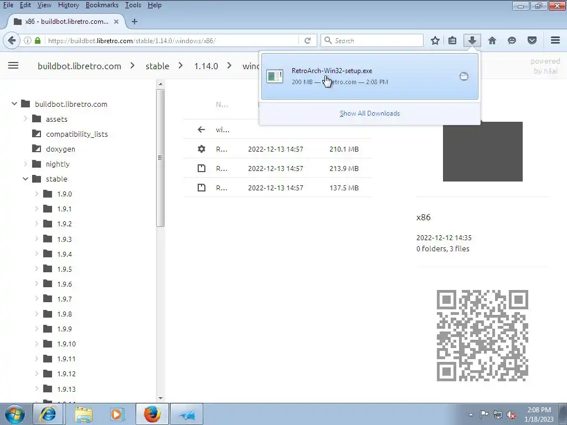Screen dimensions: 567x425
Task: Expand nightly folder in tree
Action: [x=25, y=164]
